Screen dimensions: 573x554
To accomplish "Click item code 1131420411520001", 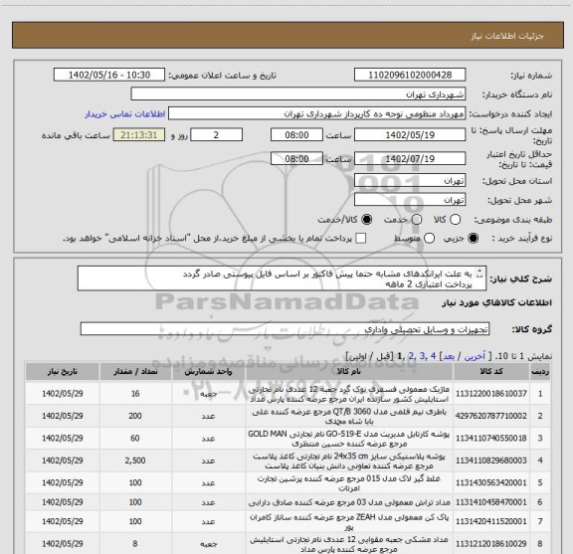I will coord(491,521).
